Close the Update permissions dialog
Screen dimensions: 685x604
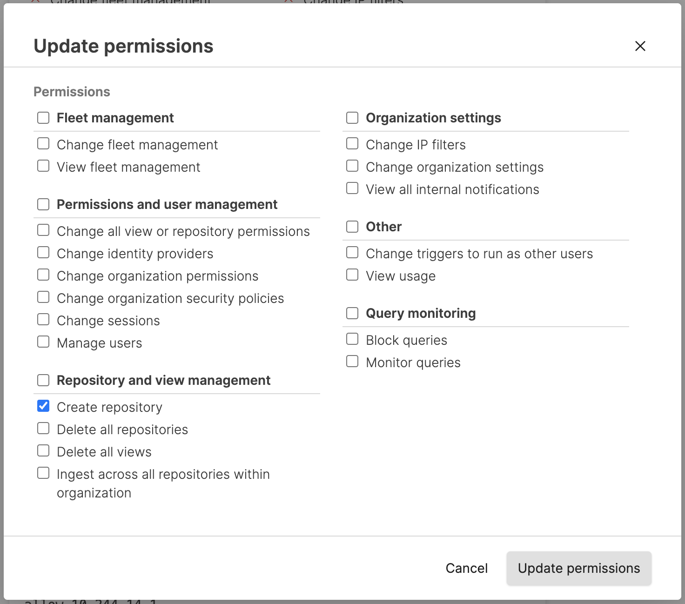pos(640,46)
